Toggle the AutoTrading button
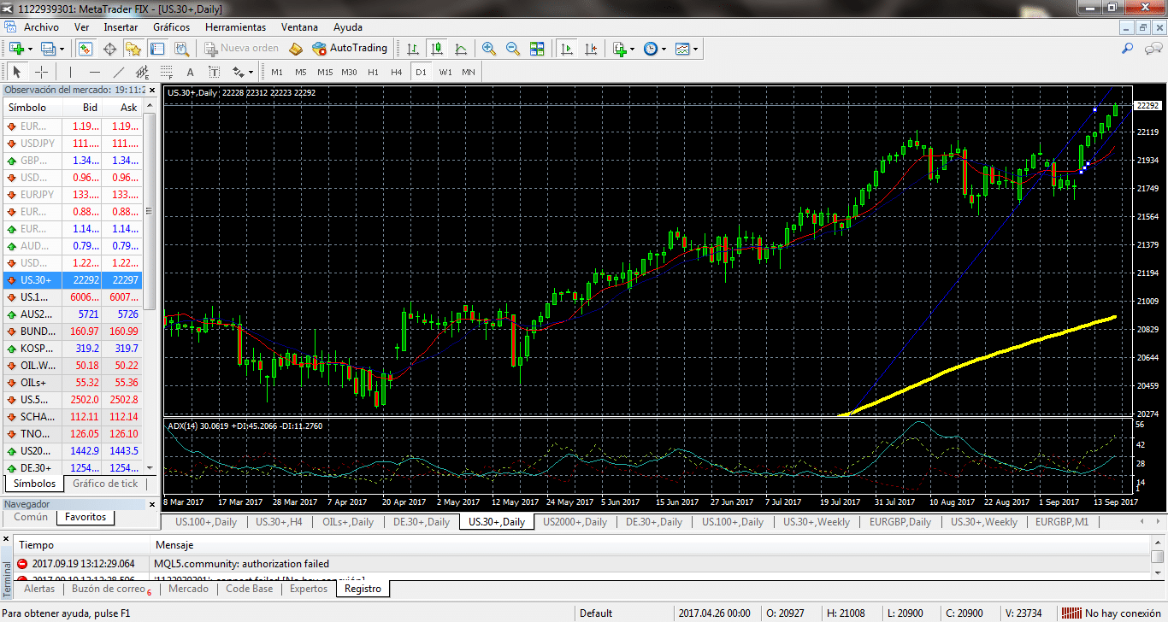The image size is (1168, 622). (x=350, y=49)
